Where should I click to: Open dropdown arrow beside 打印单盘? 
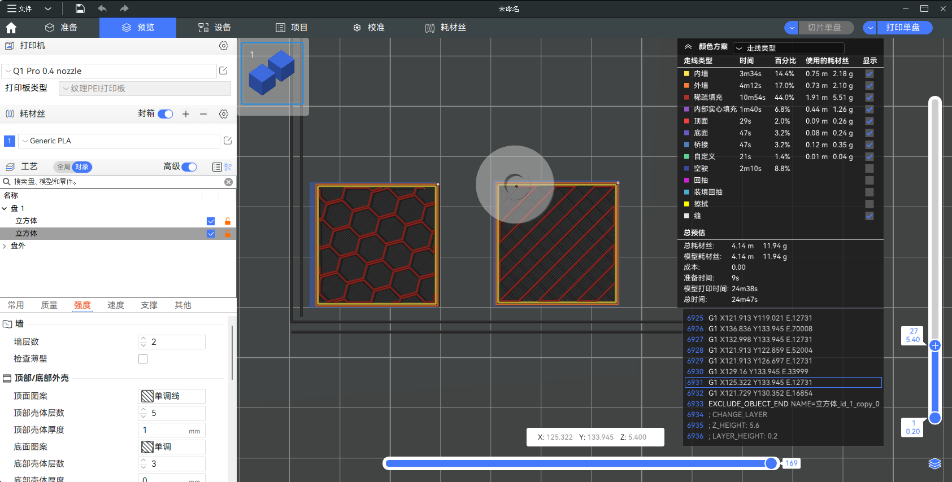point(870,28)
